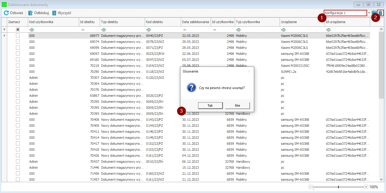Click the Odblokuj toolbar button
This screenshot has height=193, width=386.
(x=38, y=13)
